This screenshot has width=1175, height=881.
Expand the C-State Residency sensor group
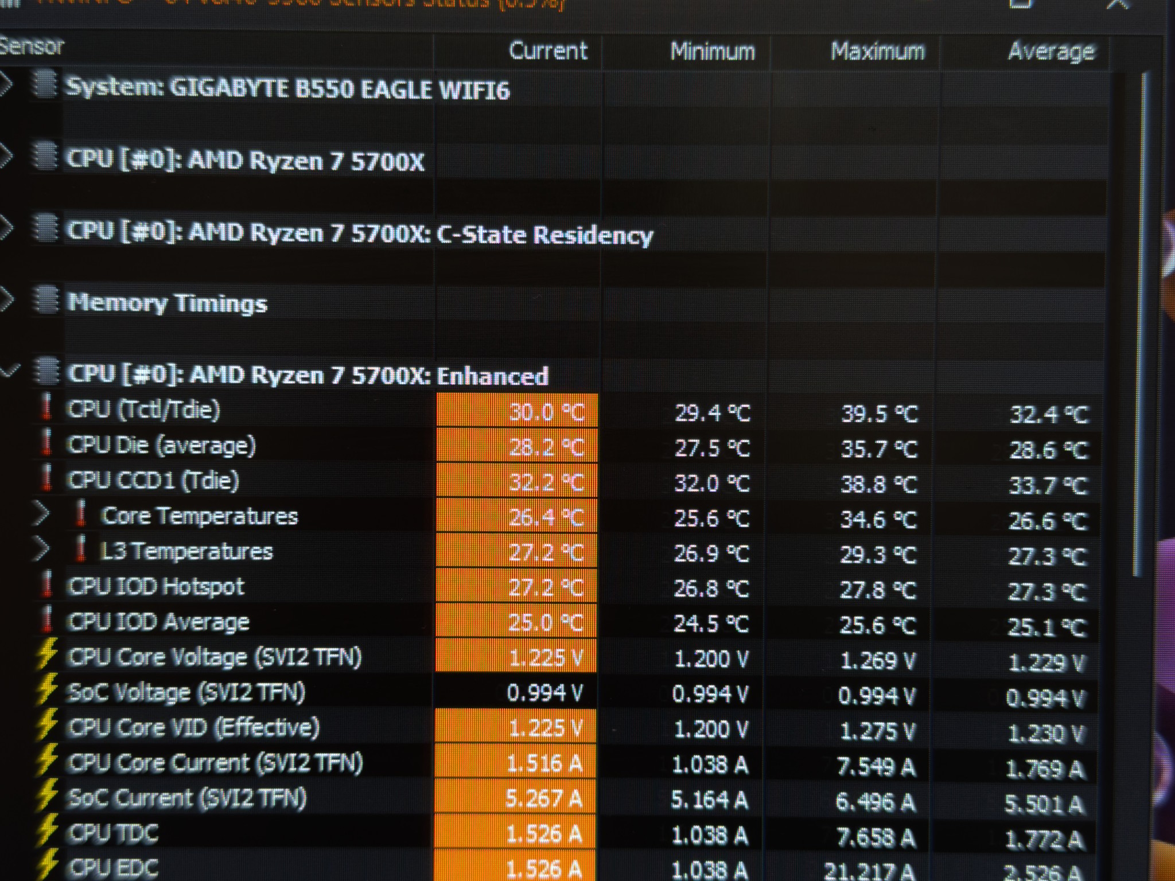[x=6, y=228]
